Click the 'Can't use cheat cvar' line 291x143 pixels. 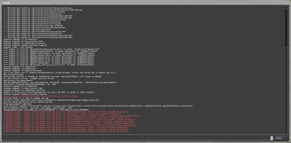point(60,73)
